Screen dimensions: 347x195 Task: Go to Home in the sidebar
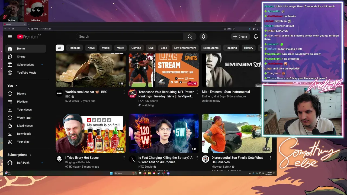tap(25, 49)
